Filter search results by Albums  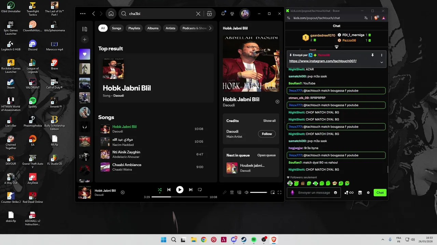click(x=153, y=28)
